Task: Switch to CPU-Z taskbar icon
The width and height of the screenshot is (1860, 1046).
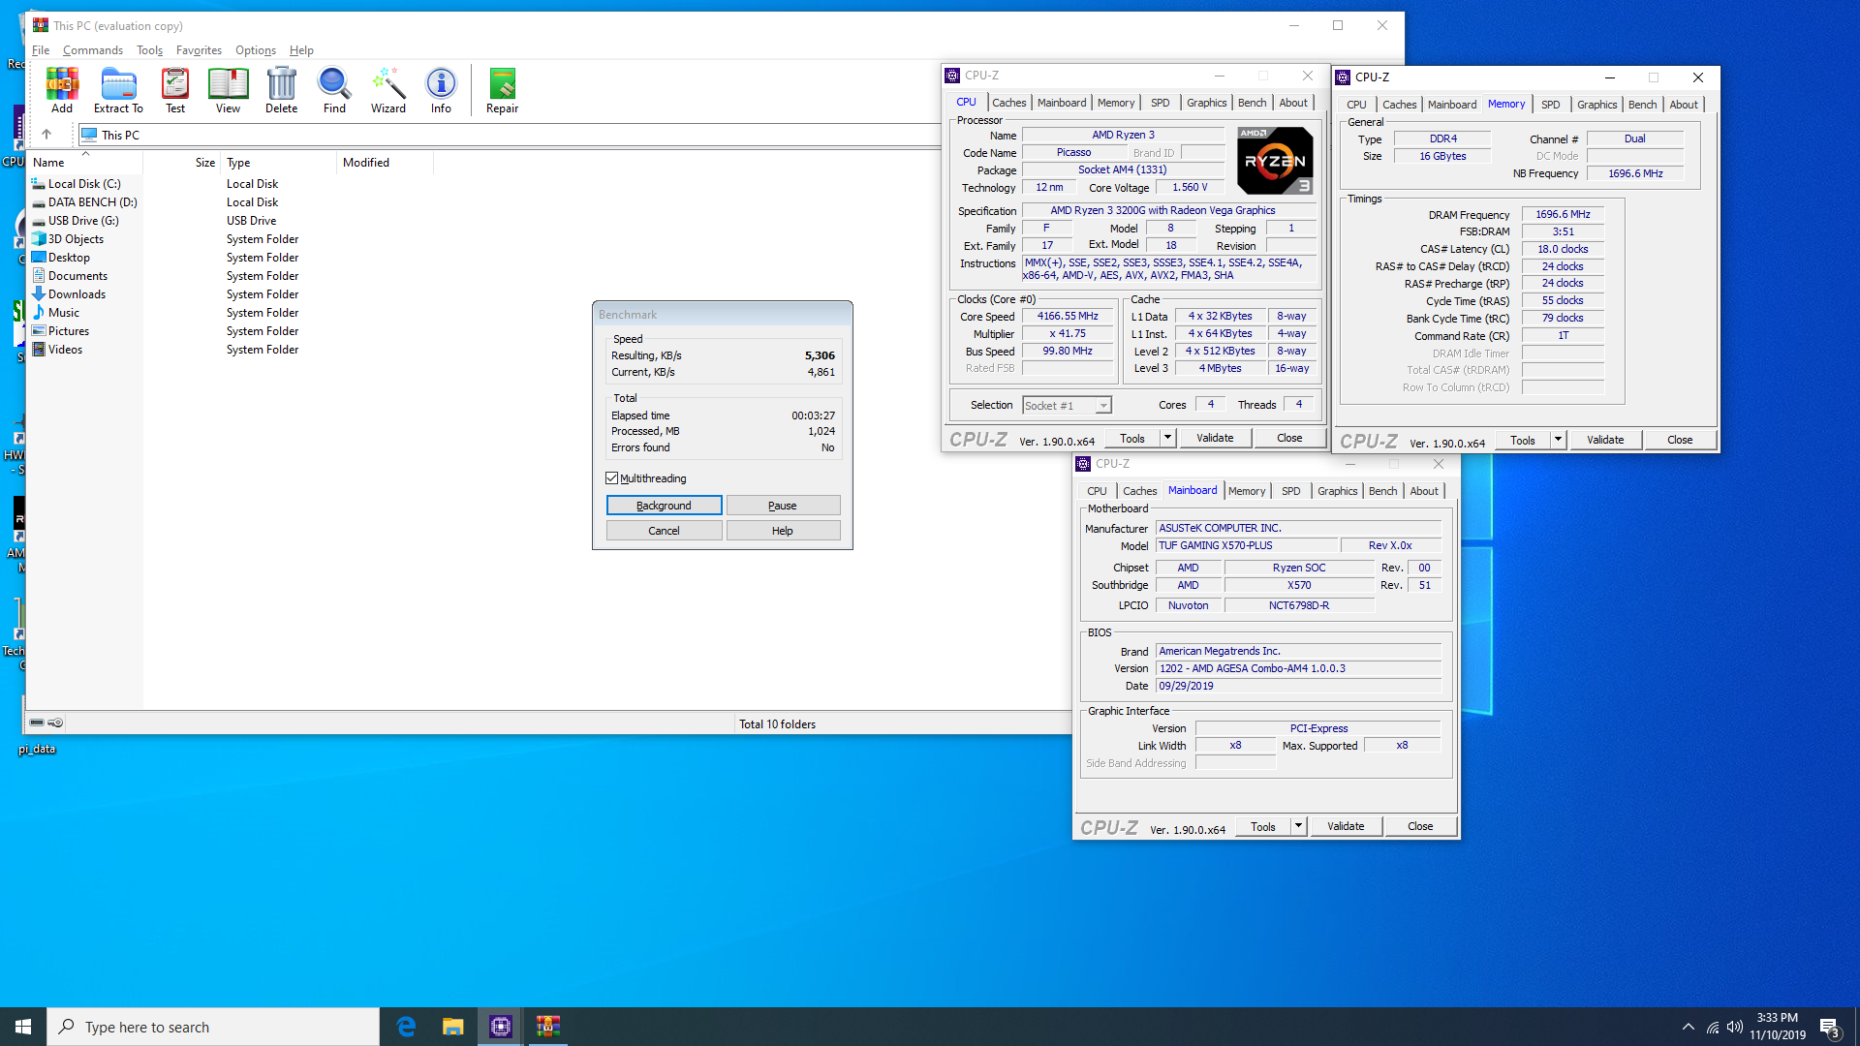Action: tap(501, 1027)
